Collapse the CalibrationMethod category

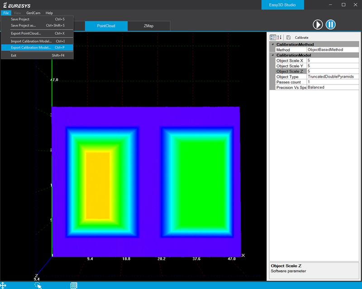tap(274, 44)
